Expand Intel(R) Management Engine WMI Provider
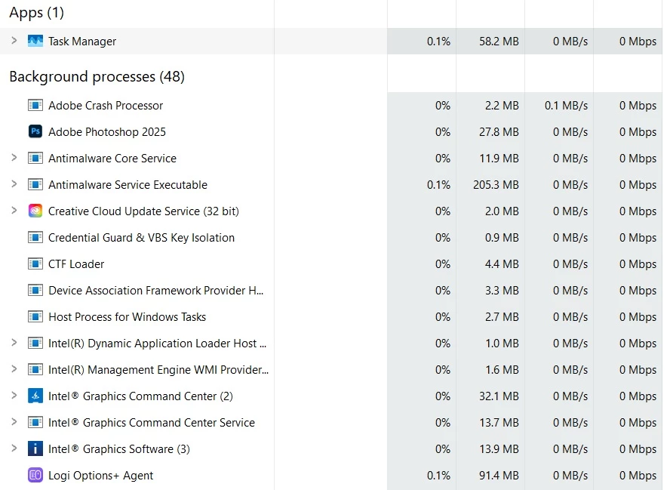The height and width of the screenshot is (490, 667). pos(14,368)
